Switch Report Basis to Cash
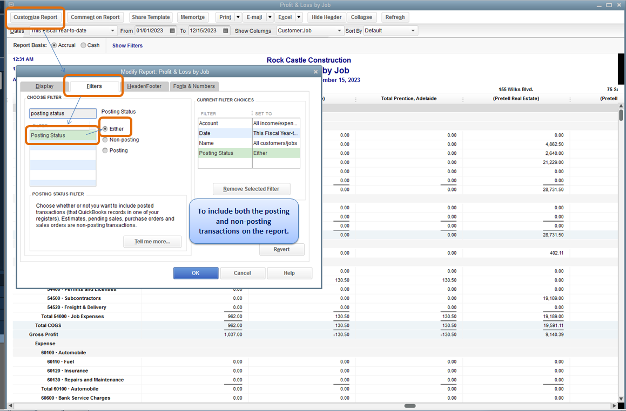This screenshot has height=411, width=626. coord(82,45)
